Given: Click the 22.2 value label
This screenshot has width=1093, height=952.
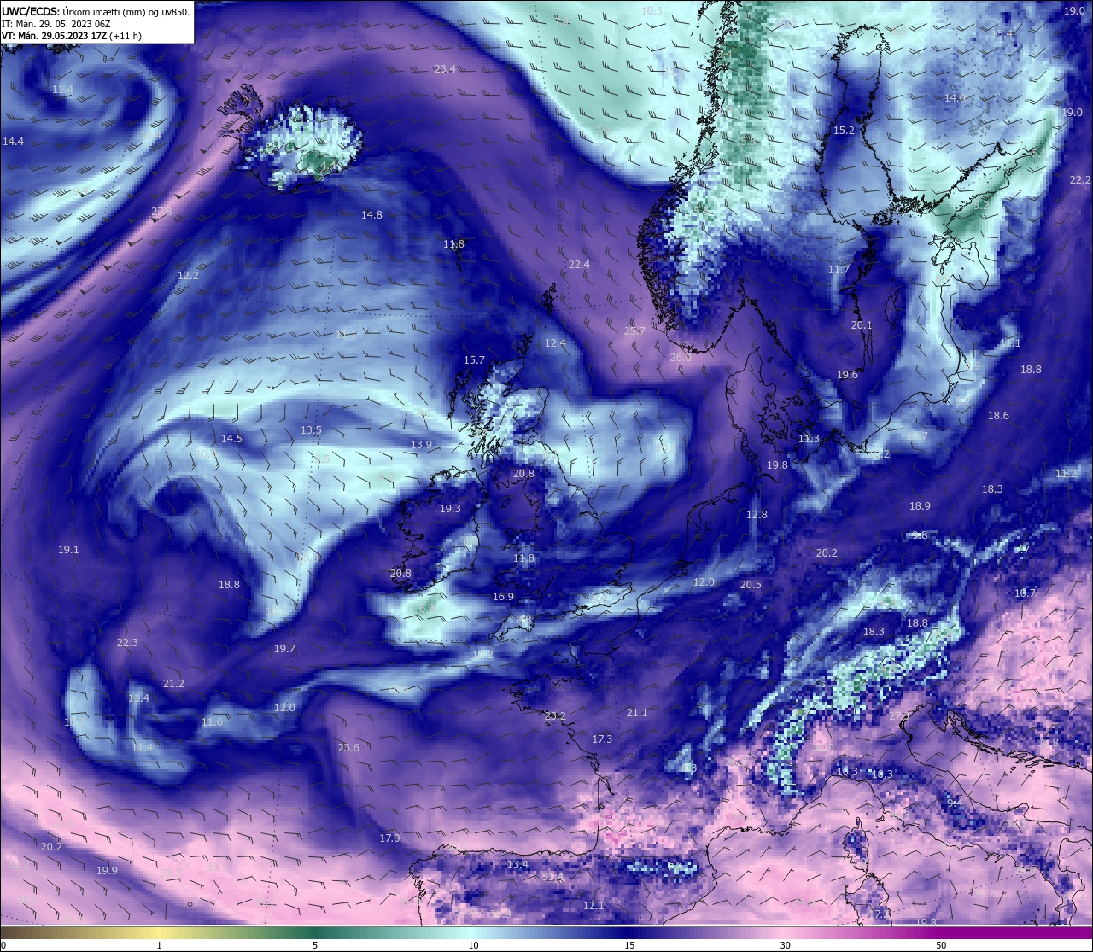Looking at the screenshot, I should click(1080, 180).
